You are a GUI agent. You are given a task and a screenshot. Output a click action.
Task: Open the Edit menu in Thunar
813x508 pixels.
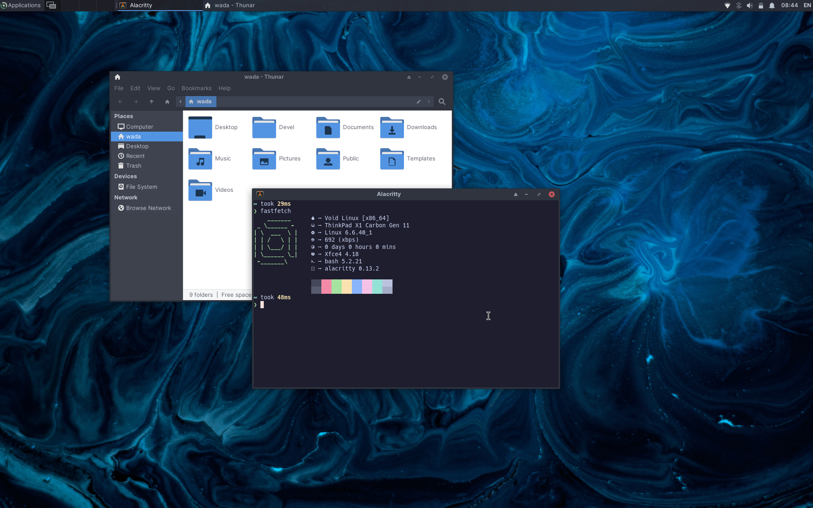pyautogui.click(x=135, y=88)
